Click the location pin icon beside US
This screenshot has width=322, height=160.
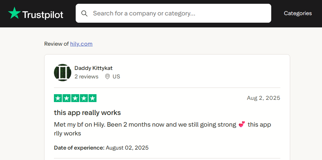pos(107,77)
